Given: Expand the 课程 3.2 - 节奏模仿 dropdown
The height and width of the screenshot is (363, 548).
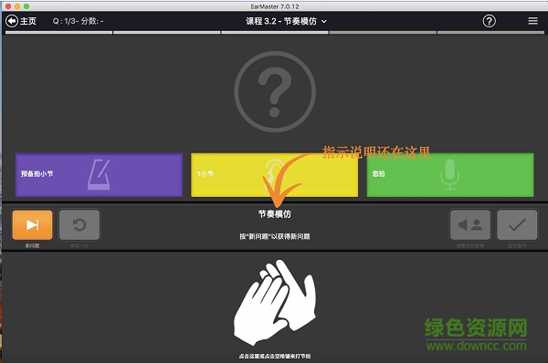Looking at the screenshot, I should coord(286,21).
